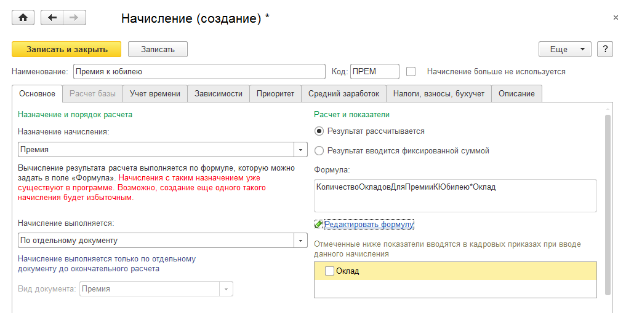618x313 pixels.
Task: Go back with the left arrow
Action: tap(52, 18)
